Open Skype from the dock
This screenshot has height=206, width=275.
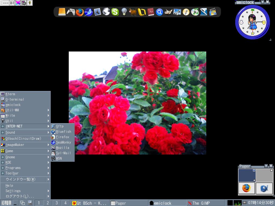[115, 12]
